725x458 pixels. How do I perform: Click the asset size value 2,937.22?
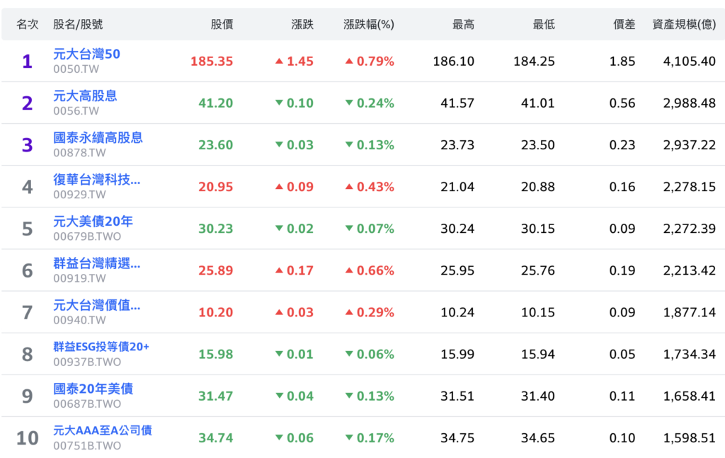[x=690, y=145]
